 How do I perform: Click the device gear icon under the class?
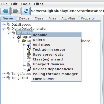[x=24, y=41]
